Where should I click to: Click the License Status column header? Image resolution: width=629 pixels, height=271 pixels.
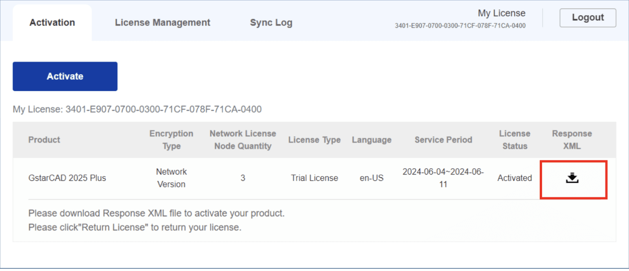[515, 140]
